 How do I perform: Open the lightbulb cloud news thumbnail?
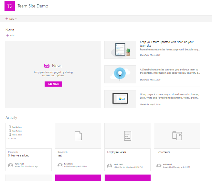120,74
